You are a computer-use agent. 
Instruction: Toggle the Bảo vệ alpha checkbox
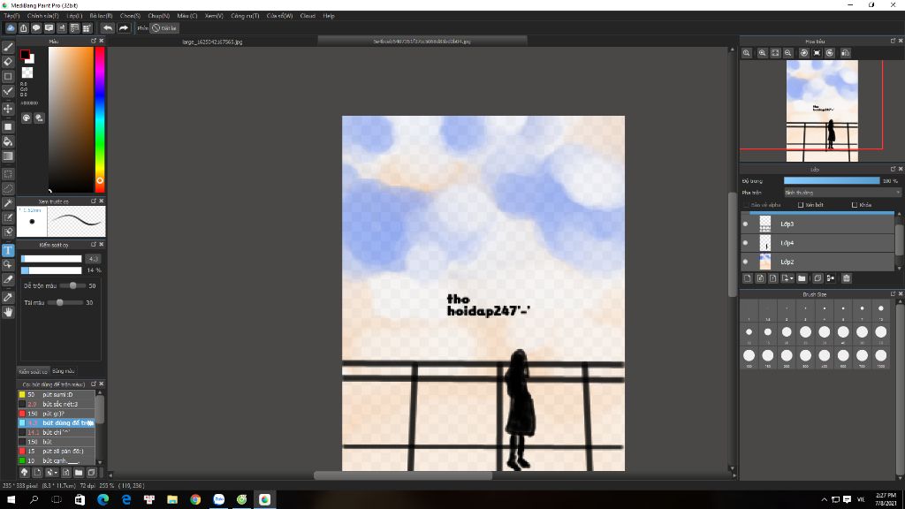746,205
